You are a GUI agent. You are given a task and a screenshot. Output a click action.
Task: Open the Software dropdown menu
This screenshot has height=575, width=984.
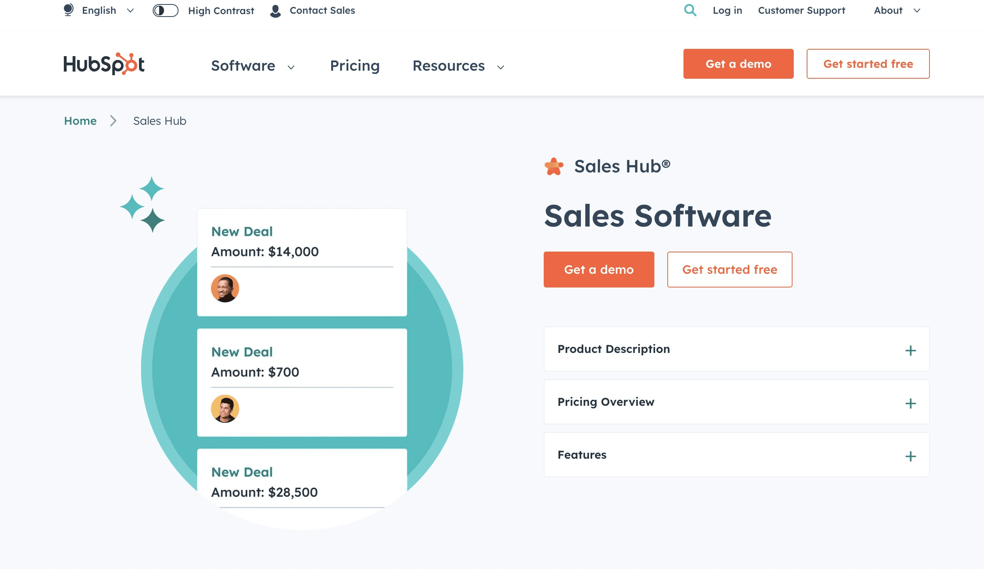(253, 65)
